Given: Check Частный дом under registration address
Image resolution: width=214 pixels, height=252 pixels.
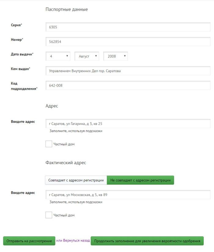Looking at the screenshot, I should [49, 144].
